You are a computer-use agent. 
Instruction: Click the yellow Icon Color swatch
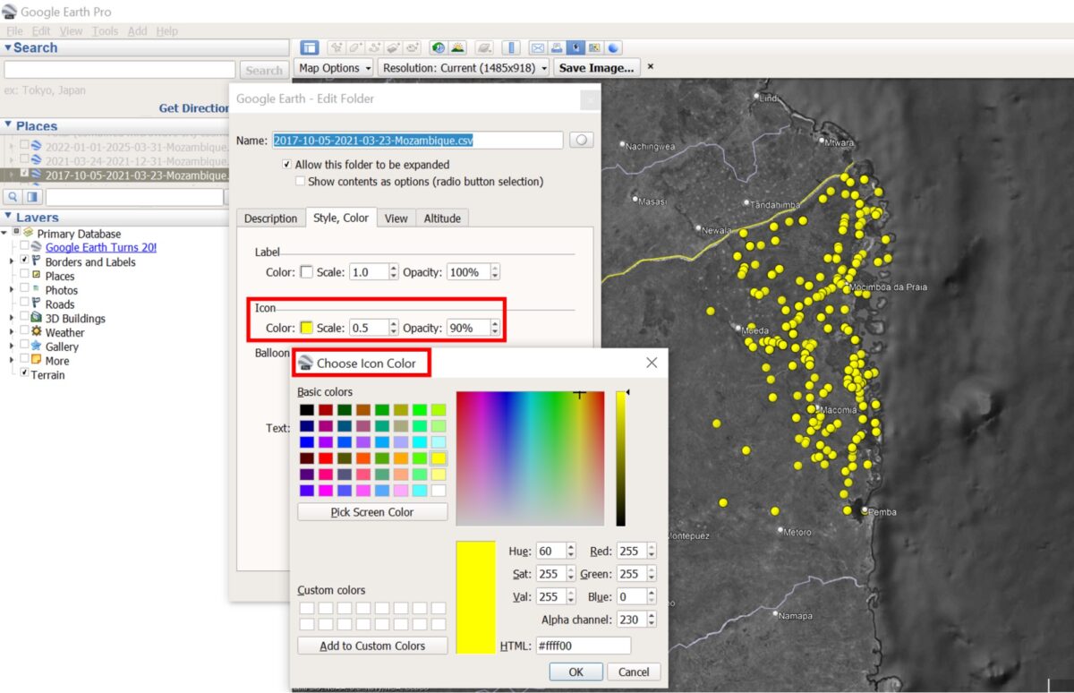coord(306,328)
